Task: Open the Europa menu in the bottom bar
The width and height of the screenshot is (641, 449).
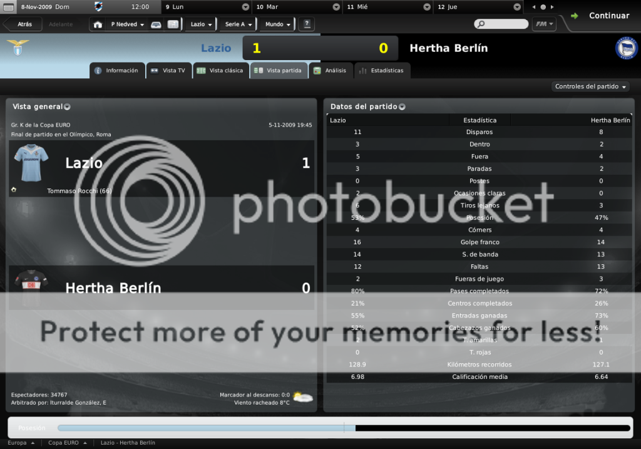Action: (21, 443)
